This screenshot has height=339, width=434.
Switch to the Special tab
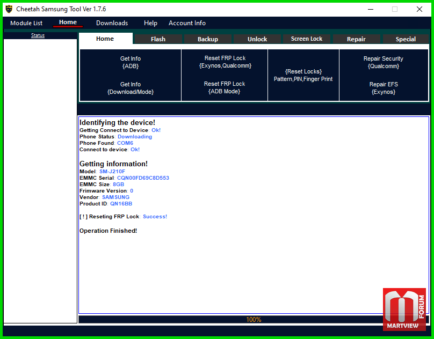(406, 39)
